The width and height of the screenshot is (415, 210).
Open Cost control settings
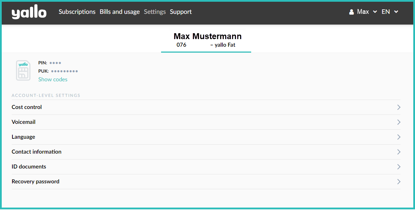pos(27,107)
